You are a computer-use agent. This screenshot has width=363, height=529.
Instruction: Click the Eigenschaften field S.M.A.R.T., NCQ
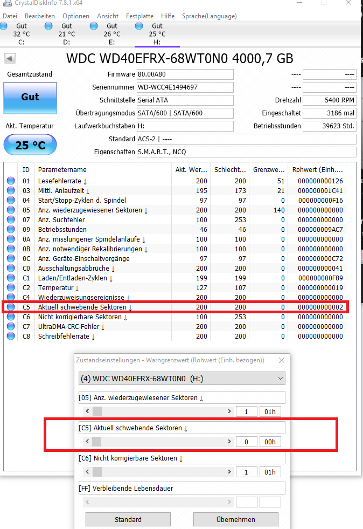click(246, 152)
